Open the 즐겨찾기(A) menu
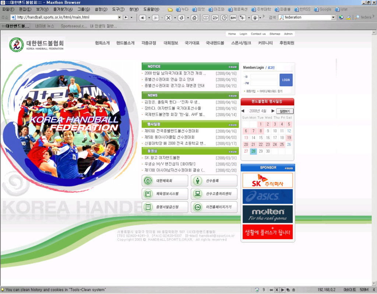This screenshot has width=377, height=294. [63, 9]
